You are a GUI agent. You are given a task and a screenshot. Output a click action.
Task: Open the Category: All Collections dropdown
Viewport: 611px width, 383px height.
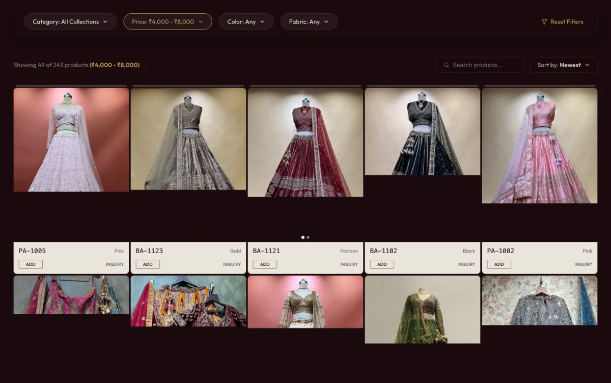[70, 21]
